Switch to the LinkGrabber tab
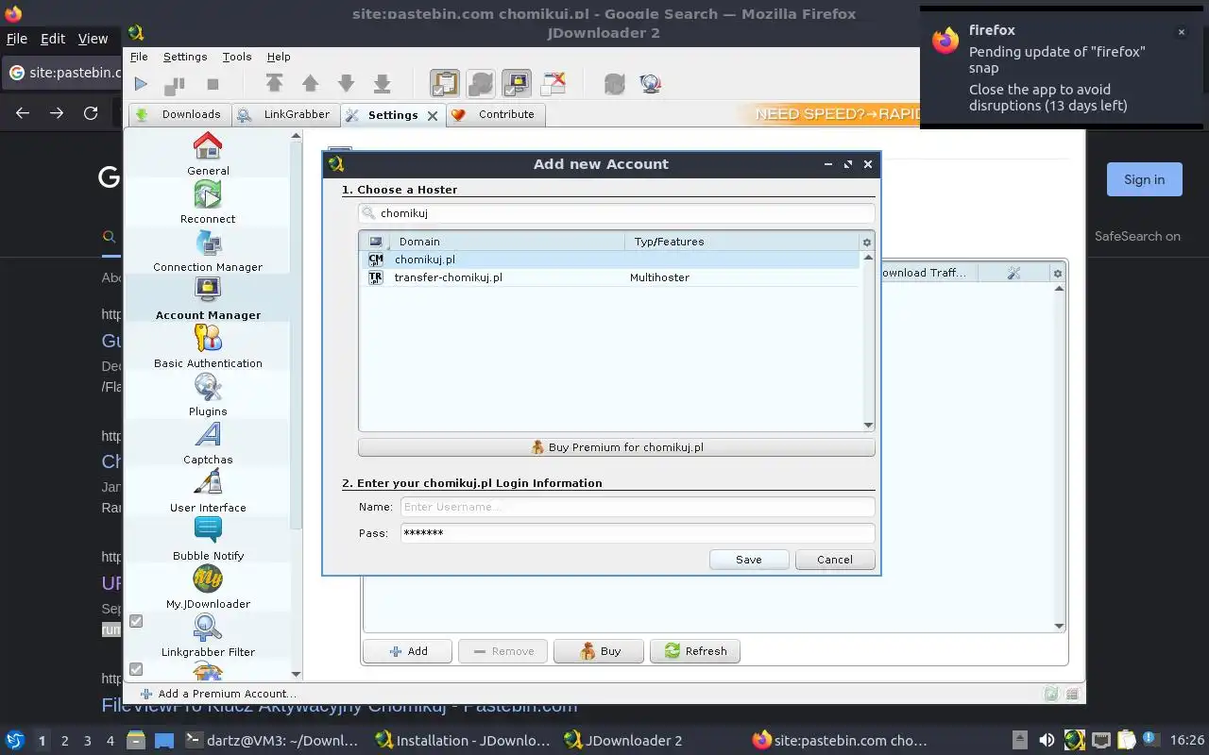Viewport: 1209px width, 755px height. 285,114
